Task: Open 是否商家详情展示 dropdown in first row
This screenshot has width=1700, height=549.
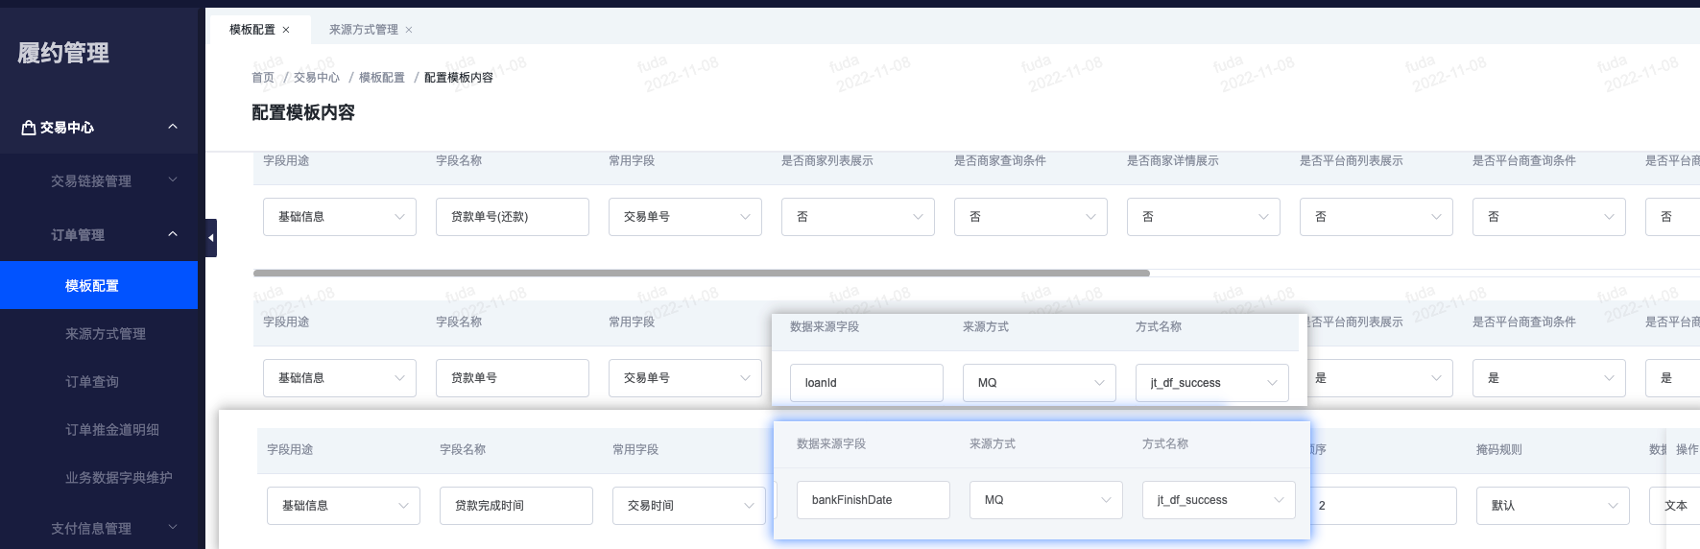Action: pos(1204,217)
